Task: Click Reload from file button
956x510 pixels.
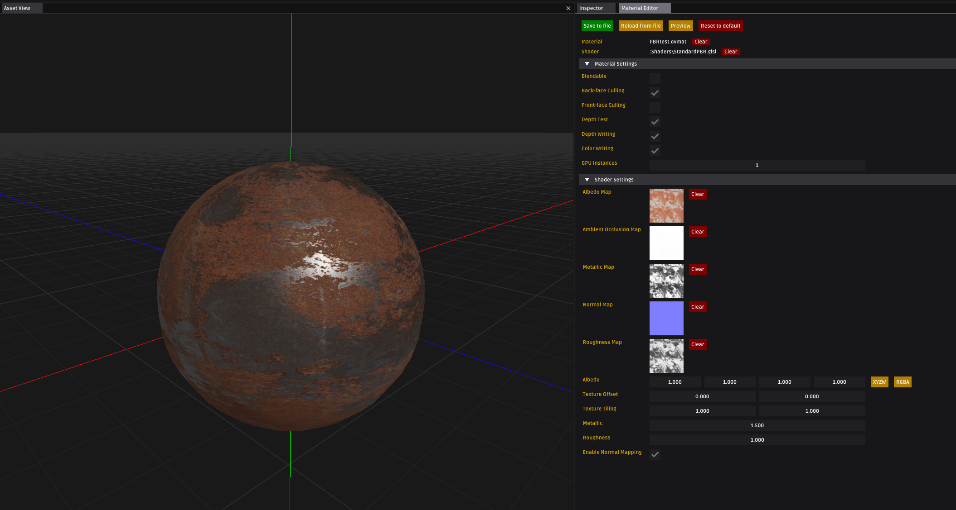Action: [641, 25]
